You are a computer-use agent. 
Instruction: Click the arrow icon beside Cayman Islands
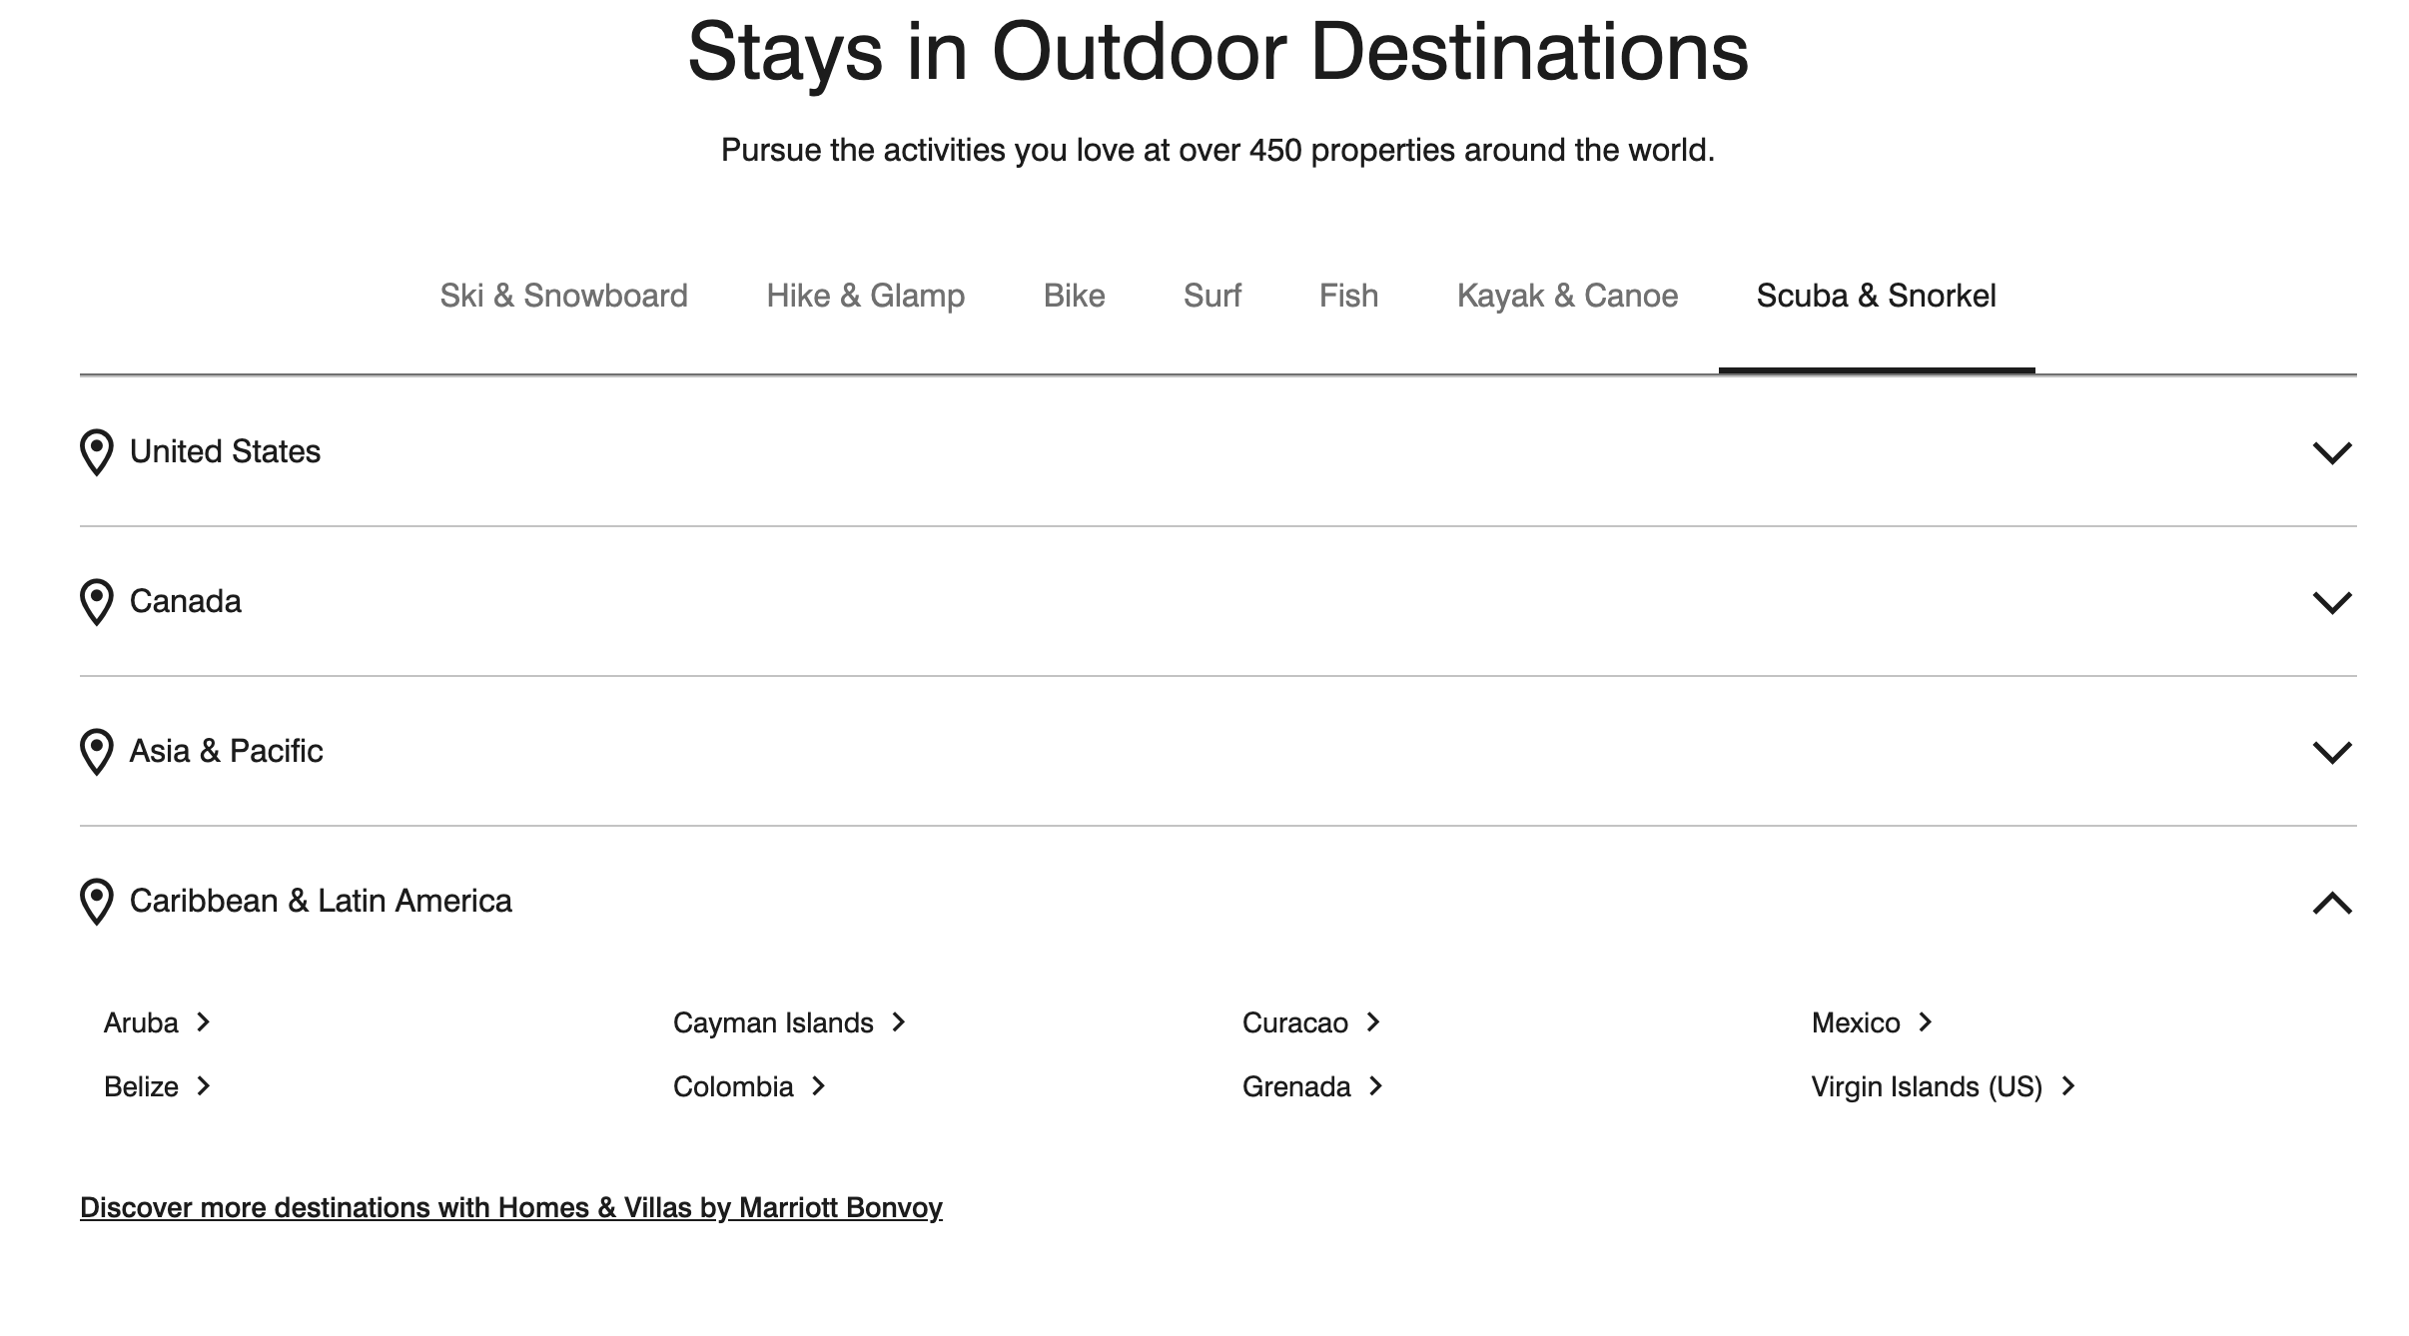[899, 1022]
